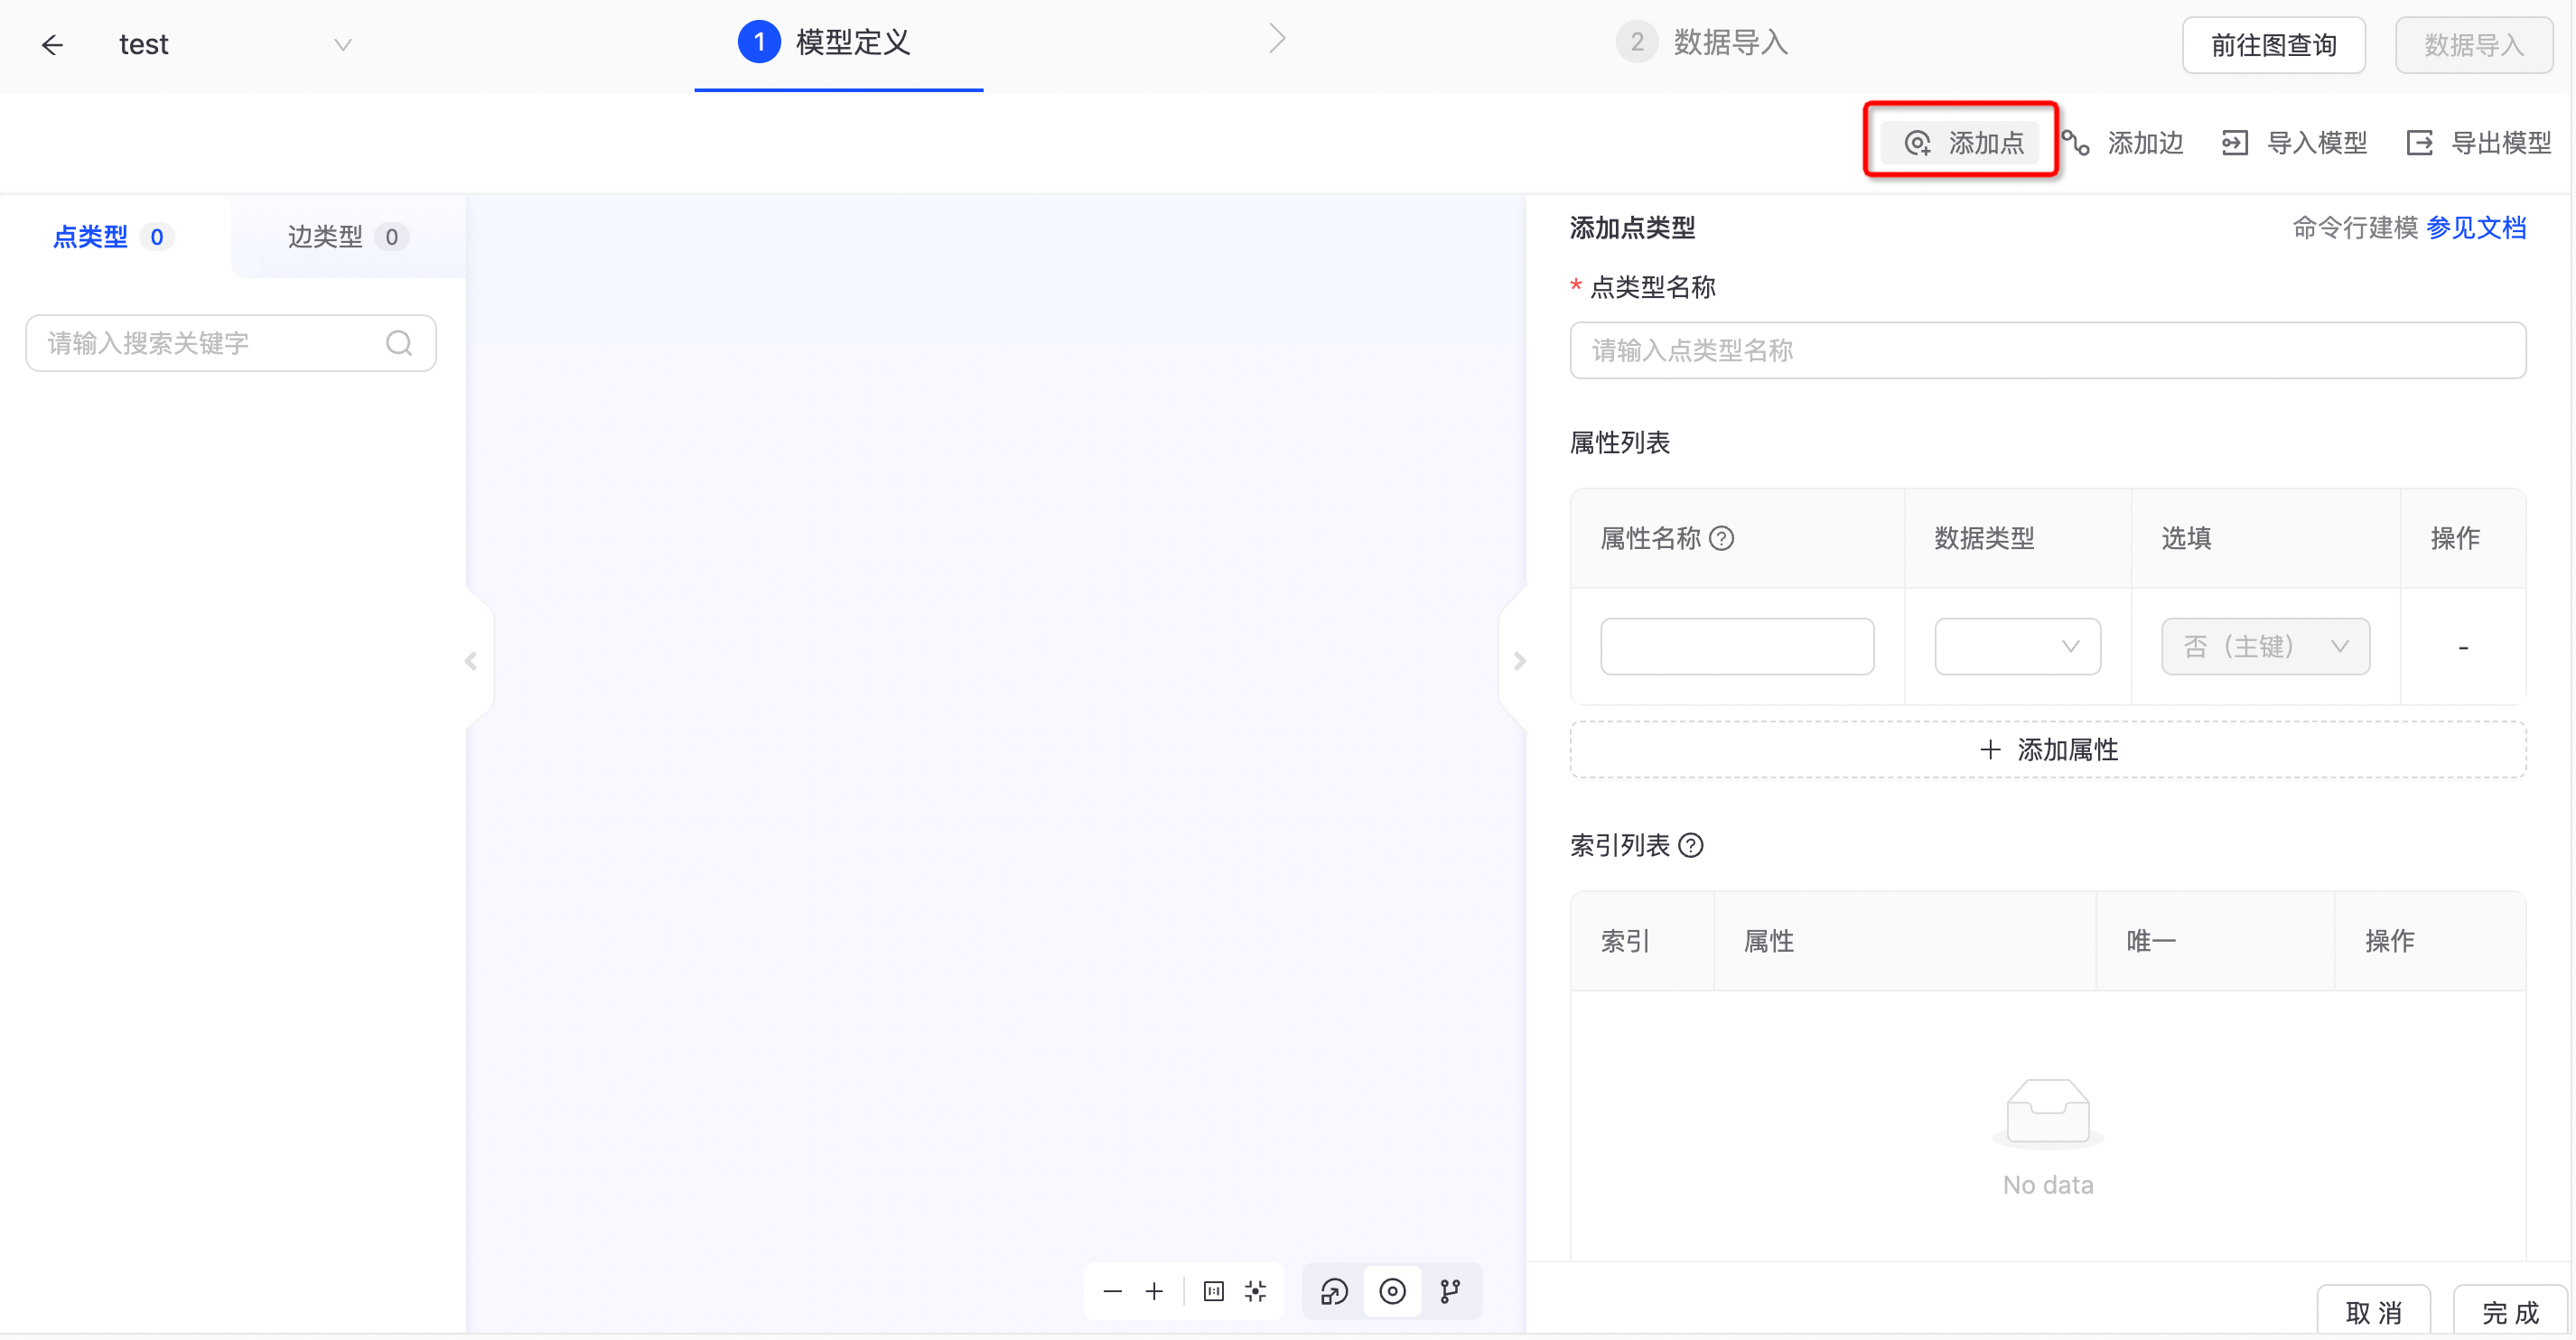Select the circular layout icon
The height and width of the screenshot is (1340, 2576).
tap(1392, 1291)
